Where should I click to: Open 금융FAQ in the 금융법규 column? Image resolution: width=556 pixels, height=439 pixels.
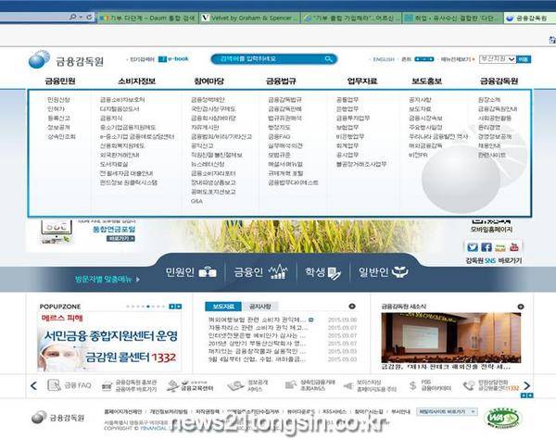[279, 136]
